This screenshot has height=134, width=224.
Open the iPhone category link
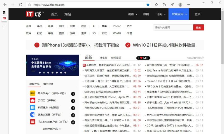click(x=117, y=26)
